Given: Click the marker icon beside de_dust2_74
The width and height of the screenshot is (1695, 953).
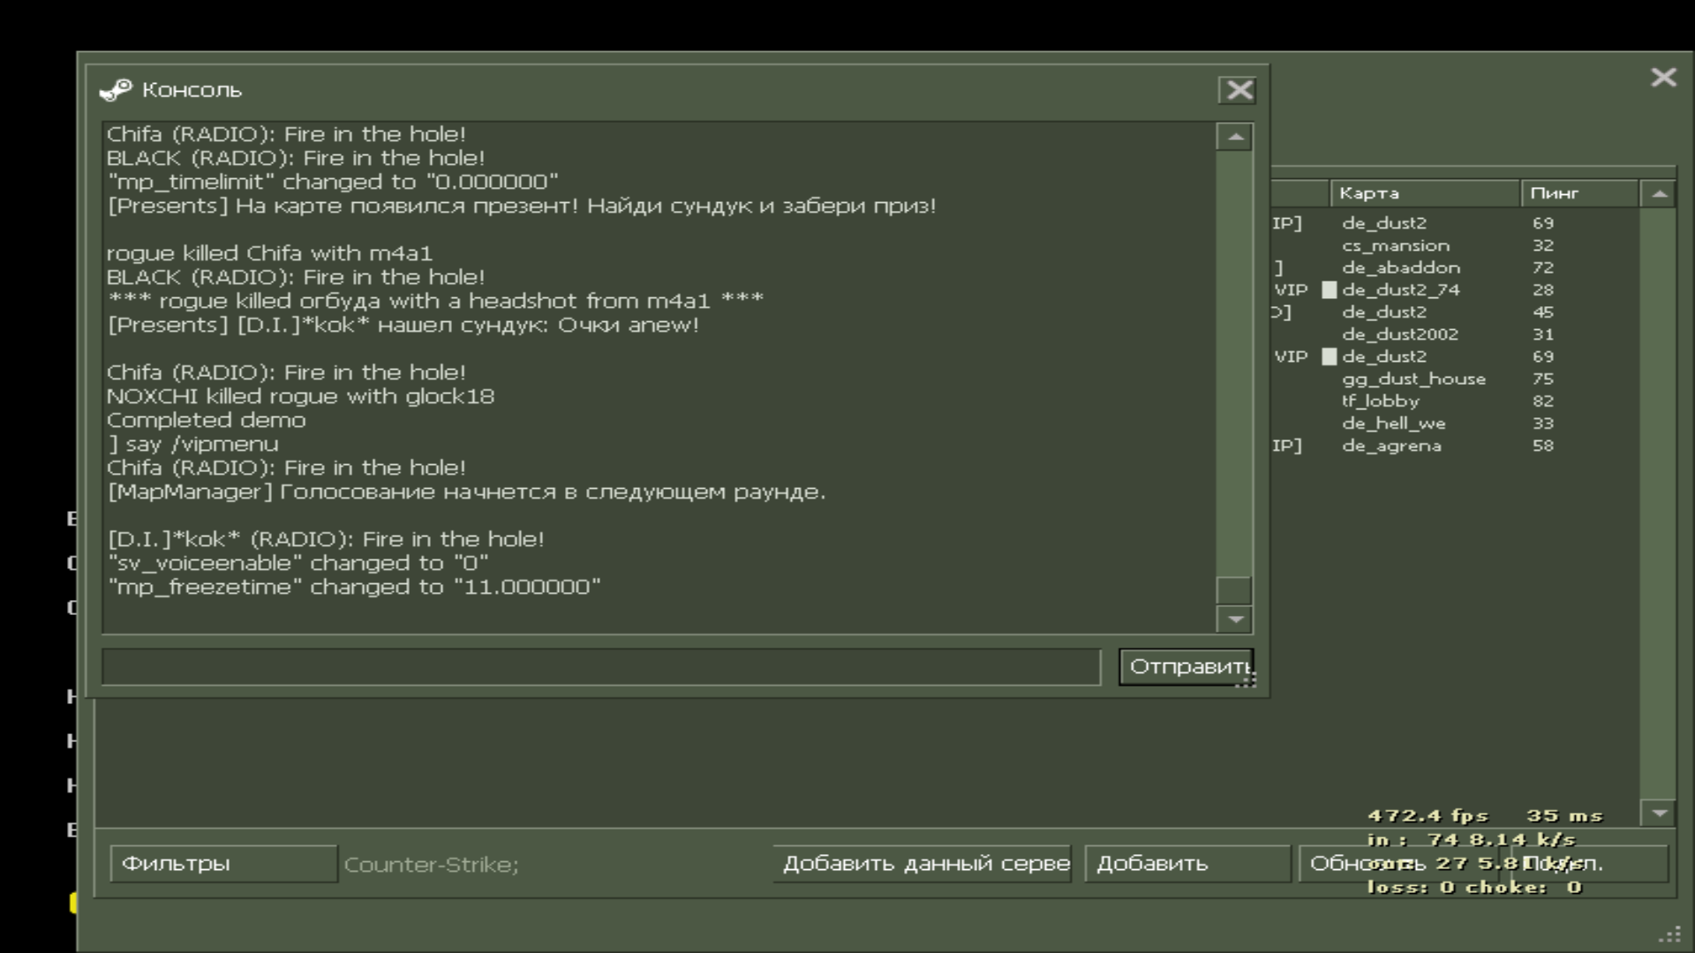Looking at the screenshot, I should [x=1329, y=290].
